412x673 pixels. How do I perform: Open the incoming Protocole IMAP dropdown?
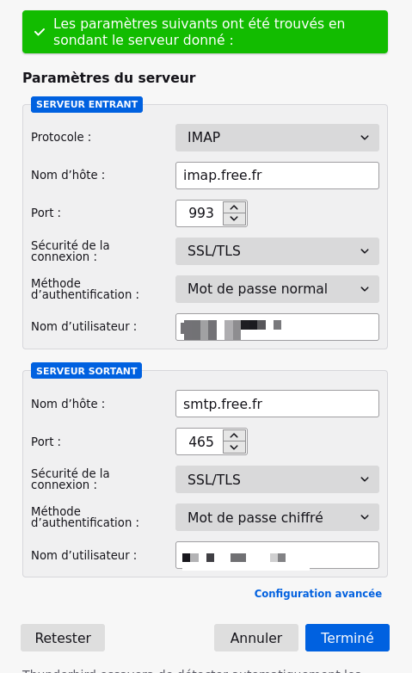[277, 138]
